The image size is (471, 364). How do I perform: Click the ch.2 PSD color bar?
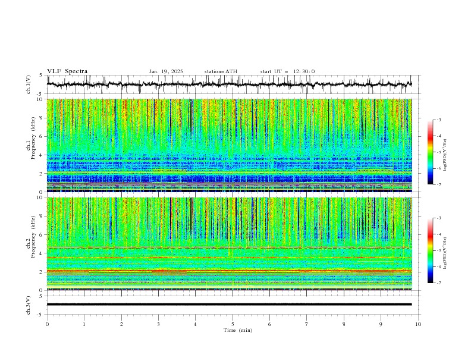pyautogui.click(x=430, y=250)
